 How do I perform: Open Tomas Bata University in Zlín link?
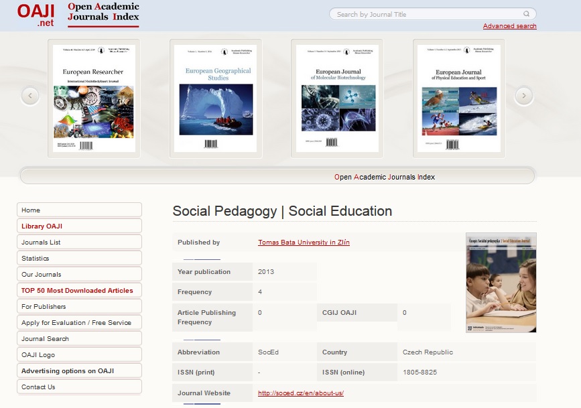click(304, 243)
